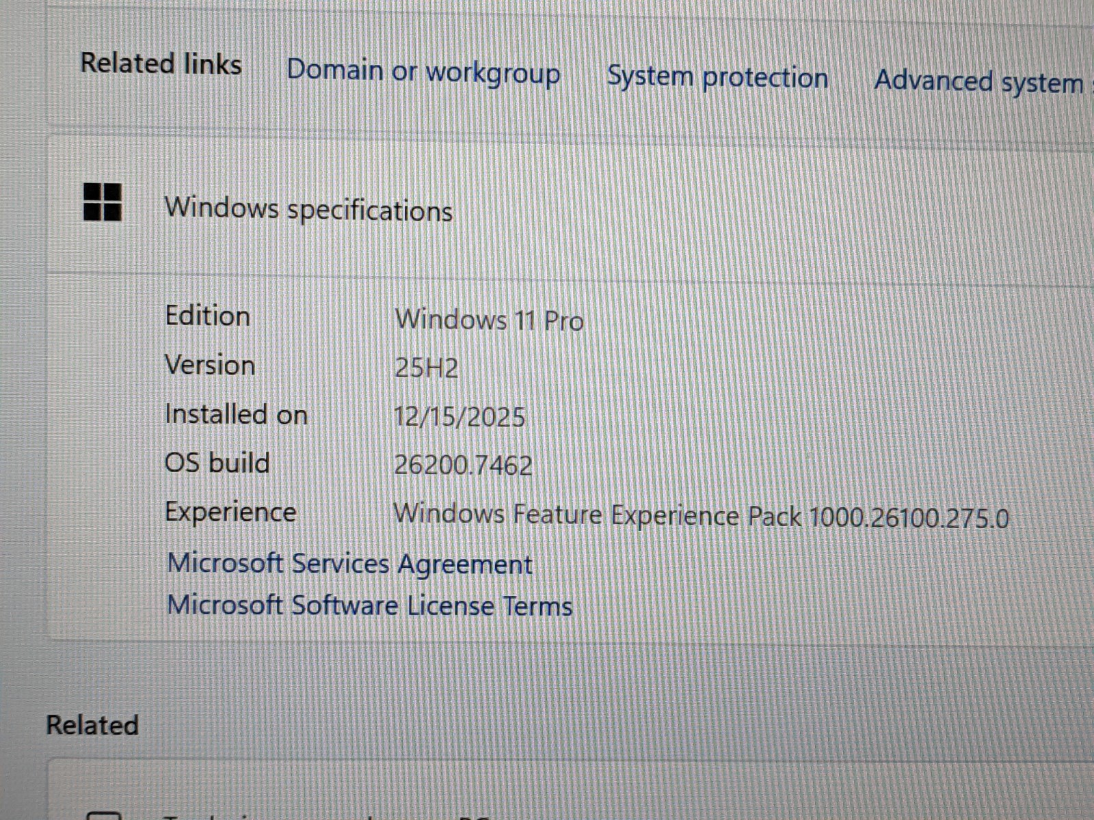1094x820 pixels.
Task: Select the Windows Feature Experience Pack value
Action: click(701, 516)
